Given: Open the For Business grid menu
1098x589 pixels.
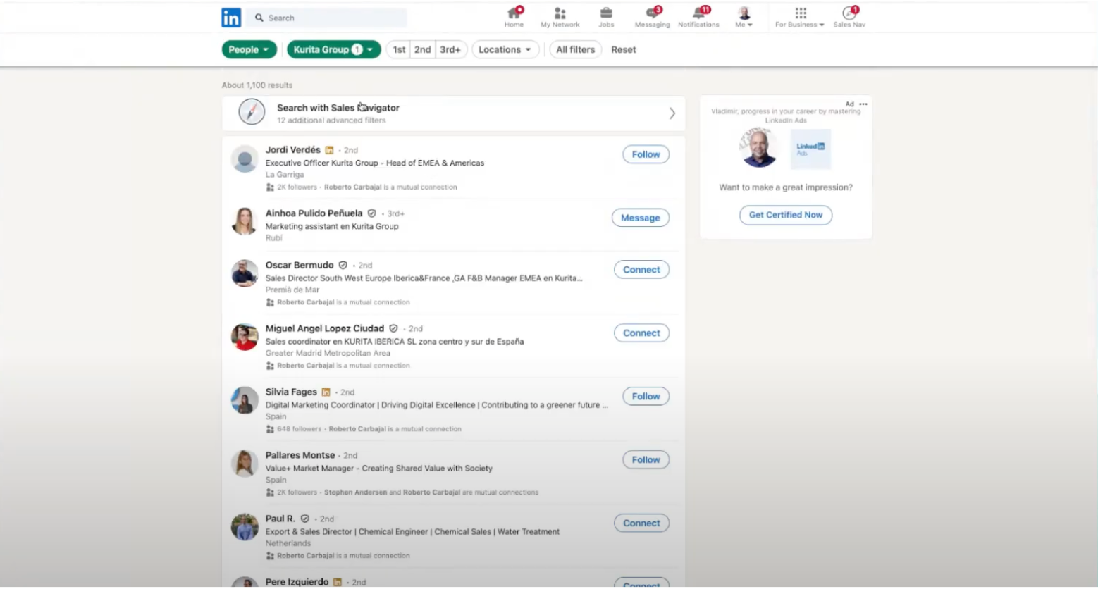Looking at the screenshot, I should (800, 17).
